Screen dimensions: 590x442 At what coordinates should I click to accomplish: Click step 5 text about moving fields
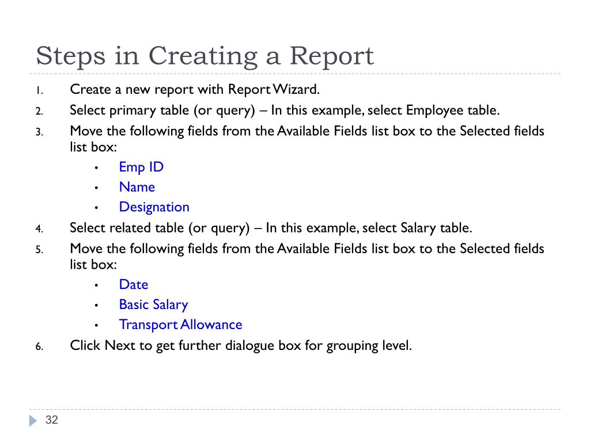tap(307, 256)
